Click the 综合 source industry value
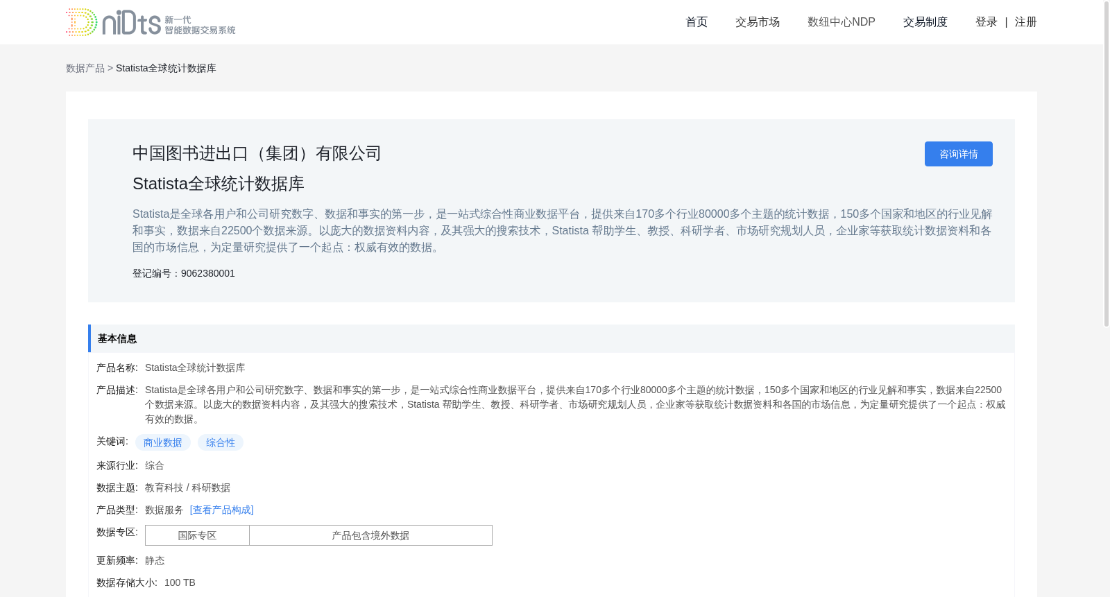The height and width of the screenshot is (597, 1110). pyautogui.click(x=155, y=465)
